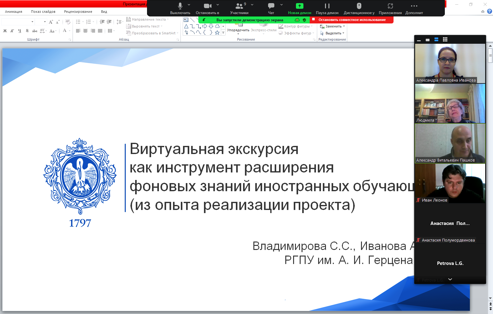The width and height of the screenshot is (493, 314).
Task: Open the character spacing AV dropdown
Action: 43,31
